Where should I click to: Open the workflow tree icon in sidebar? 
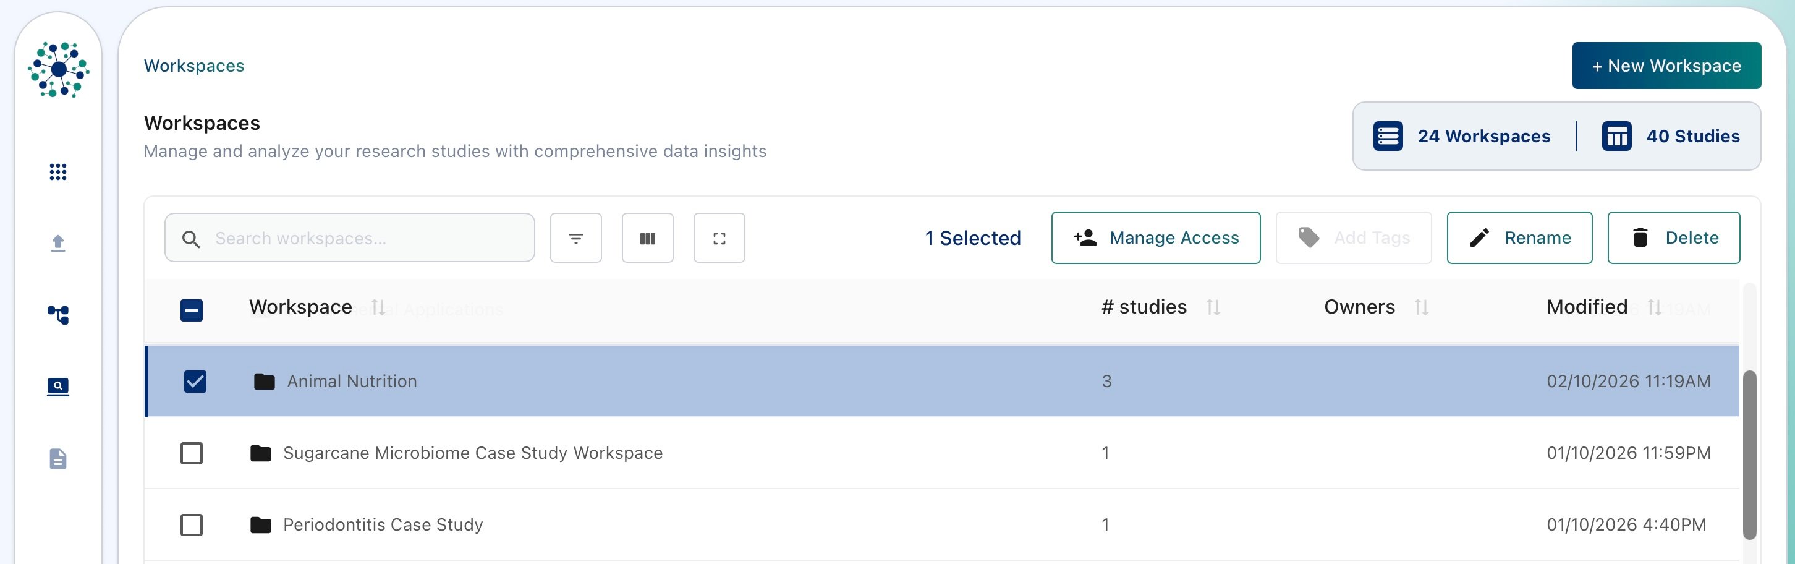(58, 315)
